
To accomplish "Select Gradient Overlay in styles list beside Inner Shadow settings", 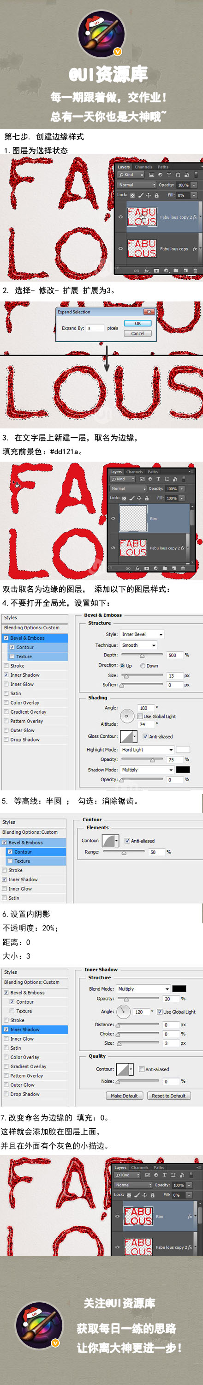I will pos(28,1067).
